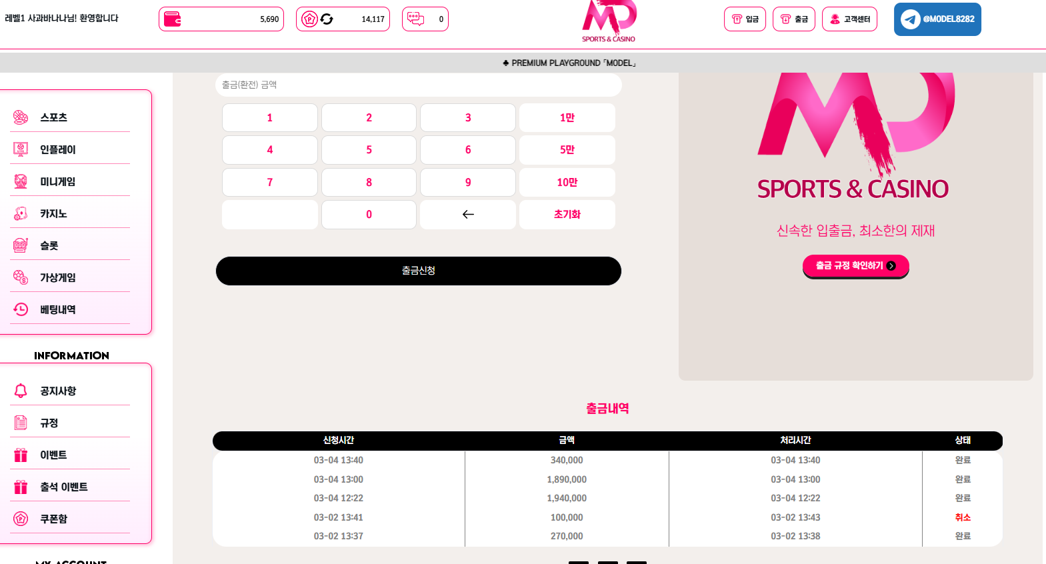Click the red 취소 status
This screenshot has width=1046, height=564.
click(x=963, y=517)
